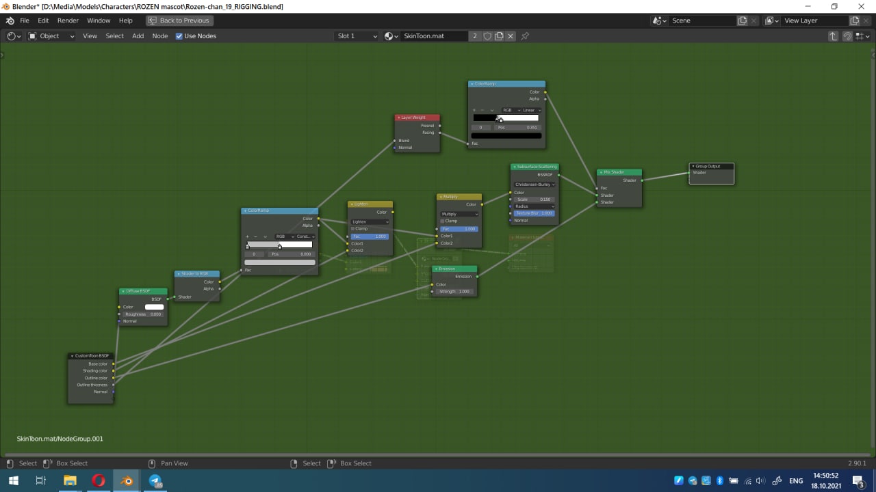Open the Help menu
Image resolution: width=876 pixels, height=492 pixels.
[126, 20]
